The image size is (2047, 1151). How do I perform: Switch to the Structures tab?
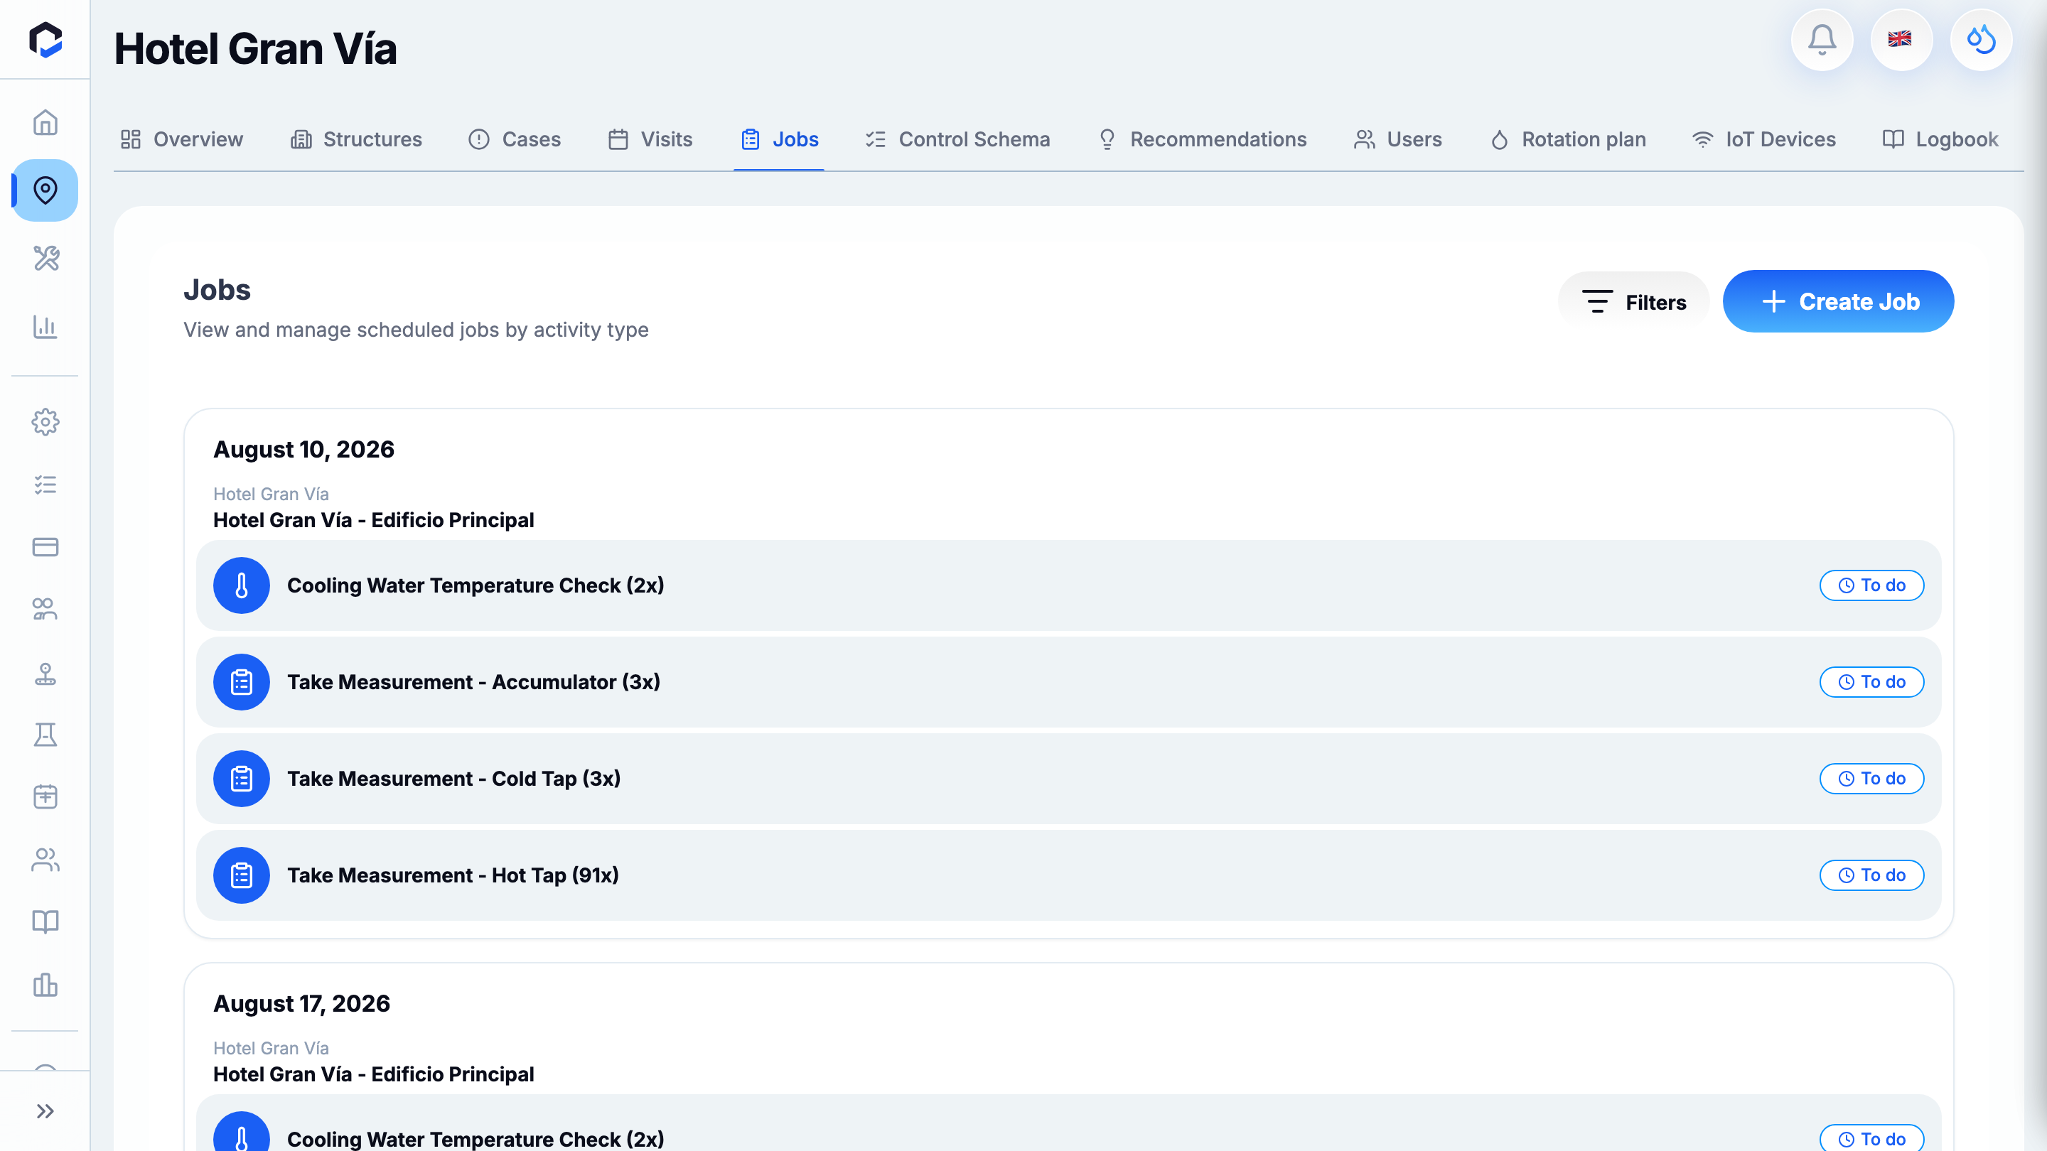pos(356,140)
